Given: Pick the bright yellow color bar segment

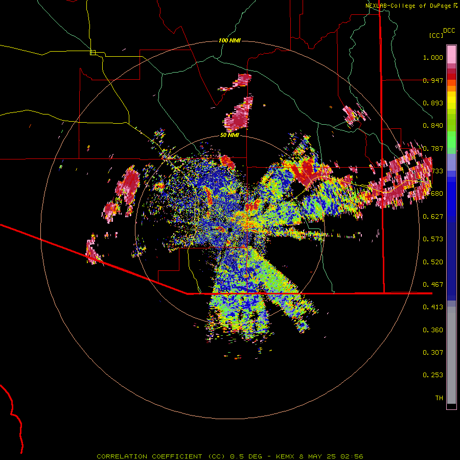Looking at the screenshot, I should [x=451, y=100].
